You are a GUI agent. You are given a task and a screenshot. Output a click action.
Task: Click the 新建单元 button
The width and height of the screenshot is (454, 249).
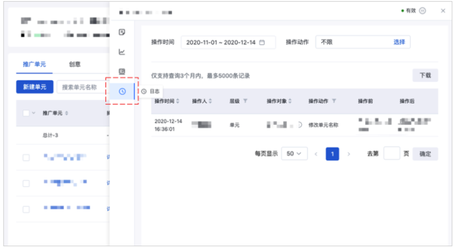[35, 87]
